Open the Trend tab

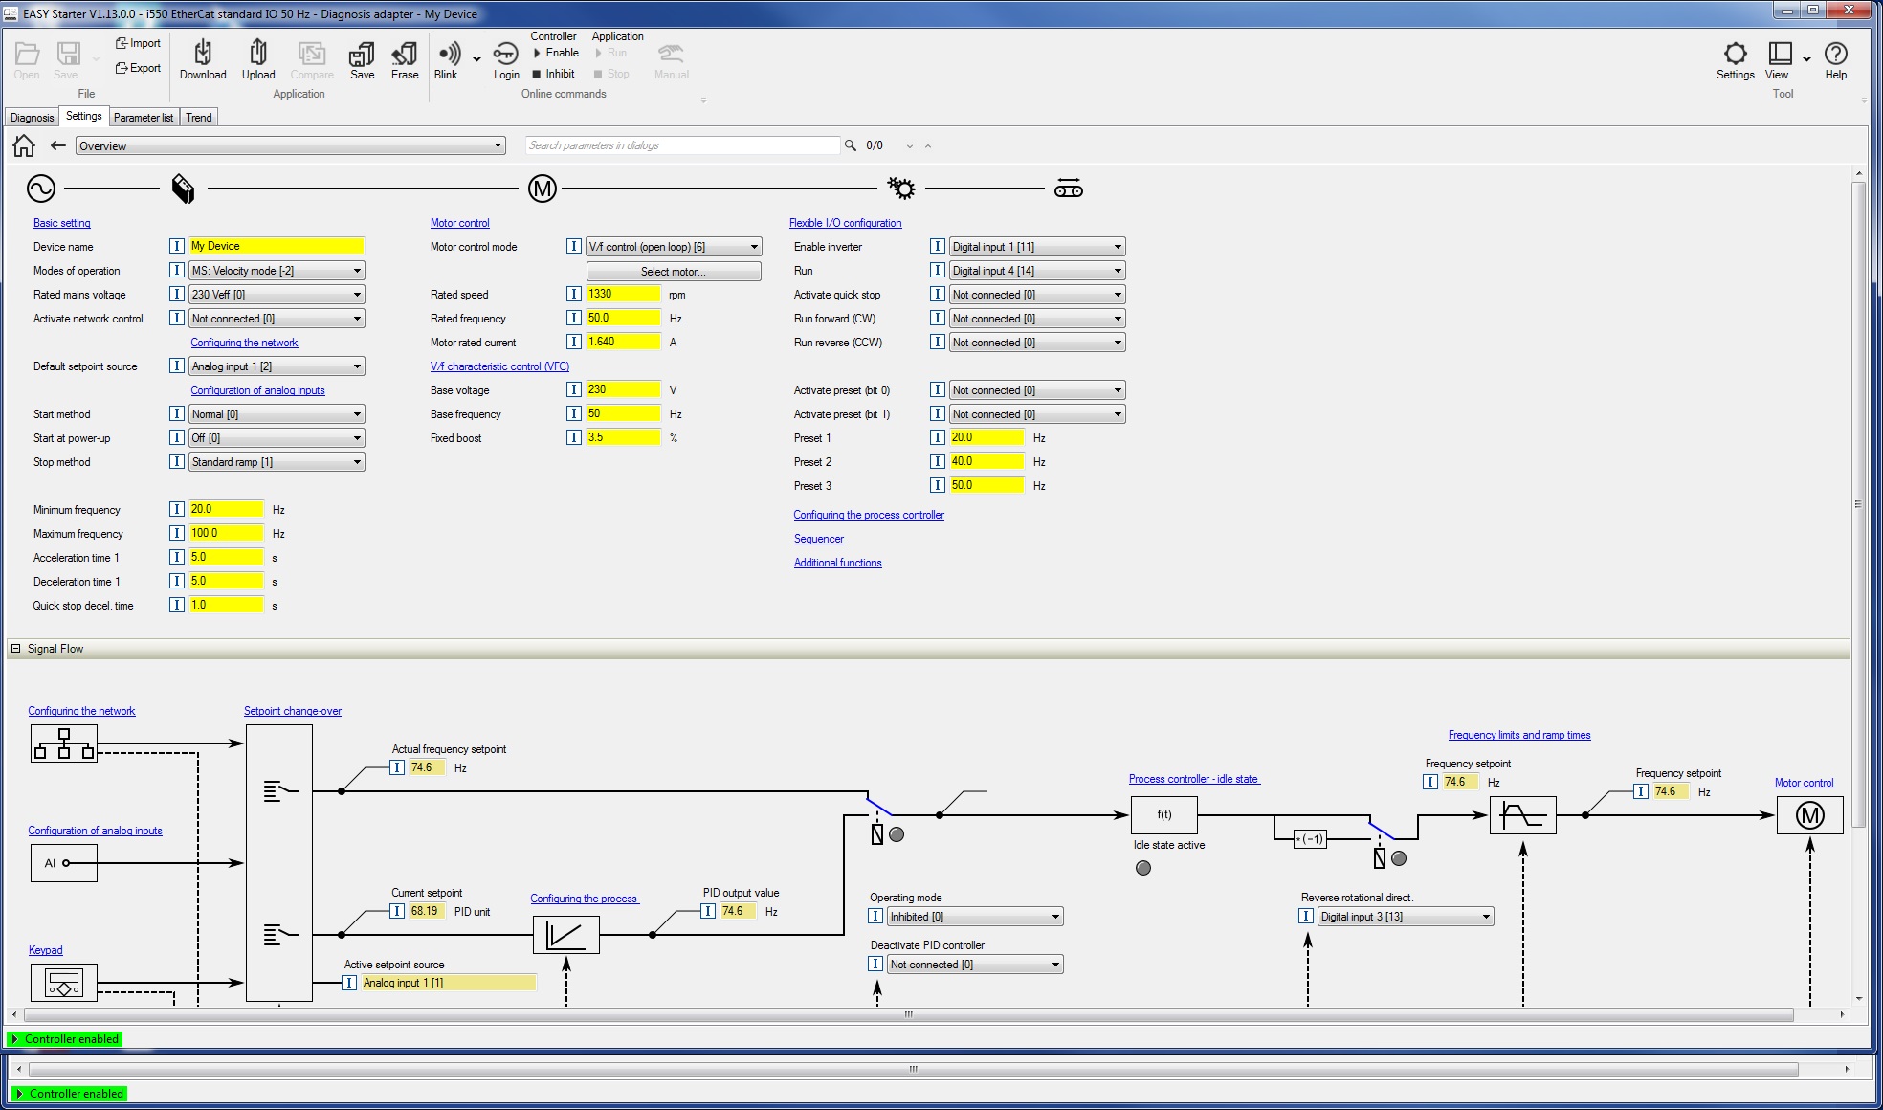(x=199, y=118)
